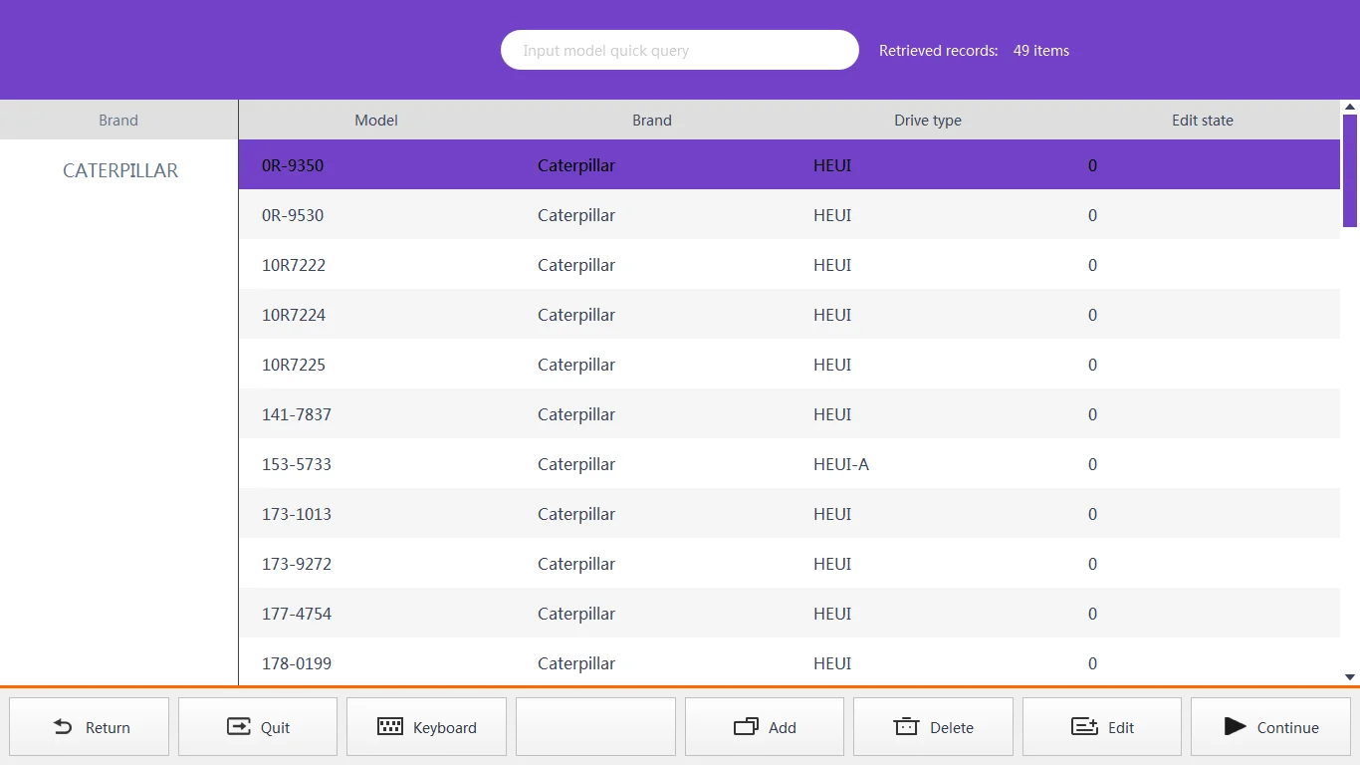Select model 0R-9350

point(790,165)
